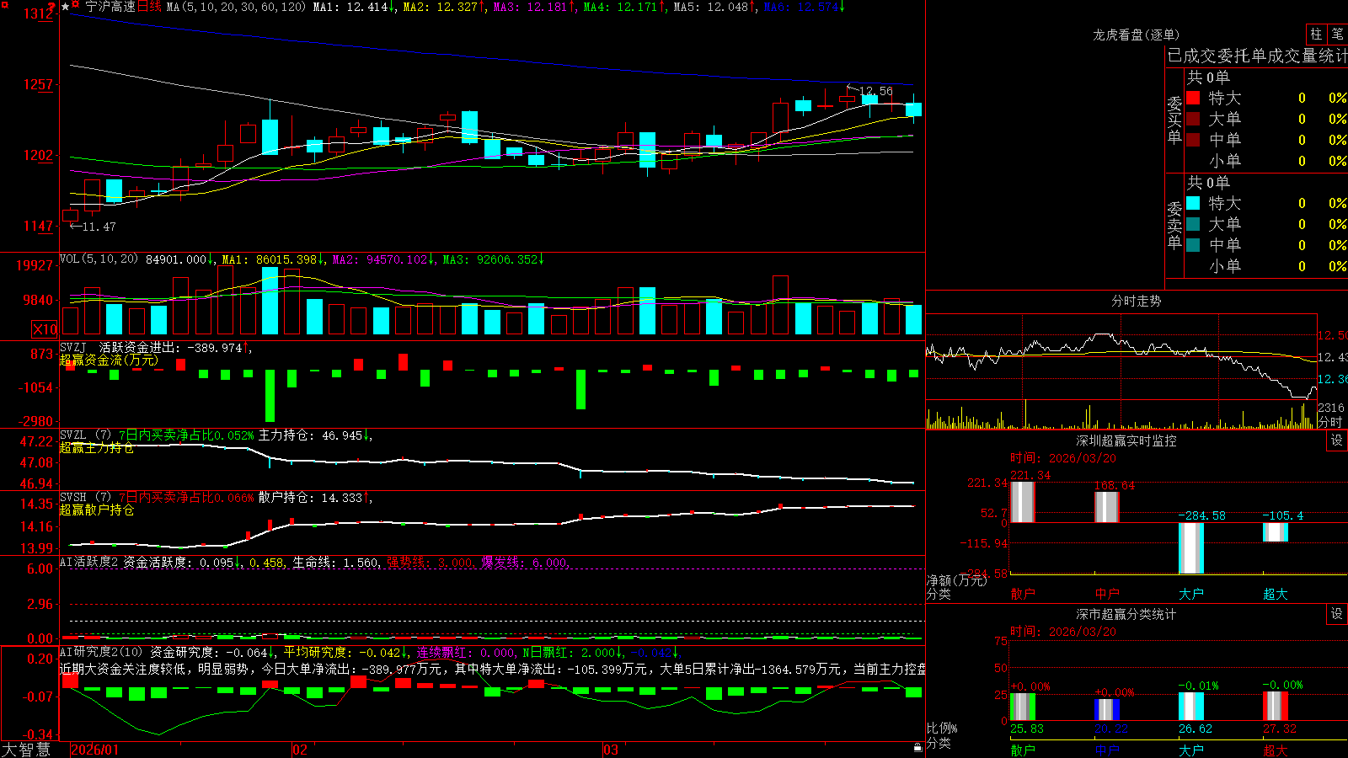Click the 超大 bar labeled -105.4
This screenshot has height=758, width=1348.
[x=1275, y=532]
